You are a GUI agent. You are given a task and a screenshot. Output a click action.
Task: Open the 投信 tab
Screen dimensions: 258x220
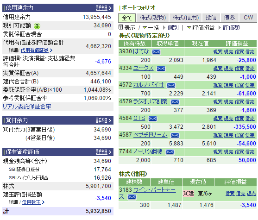[211, 18]
